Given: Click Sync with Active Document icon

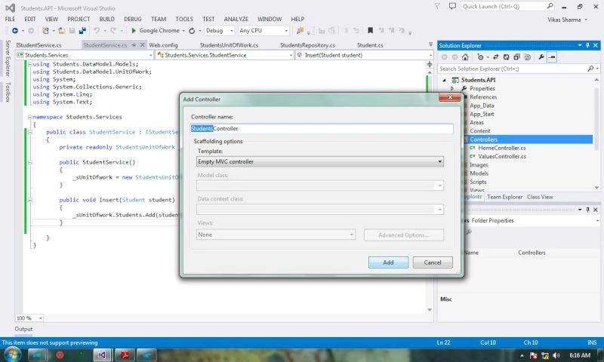Looking at the screenshot, I should point(496,57).
